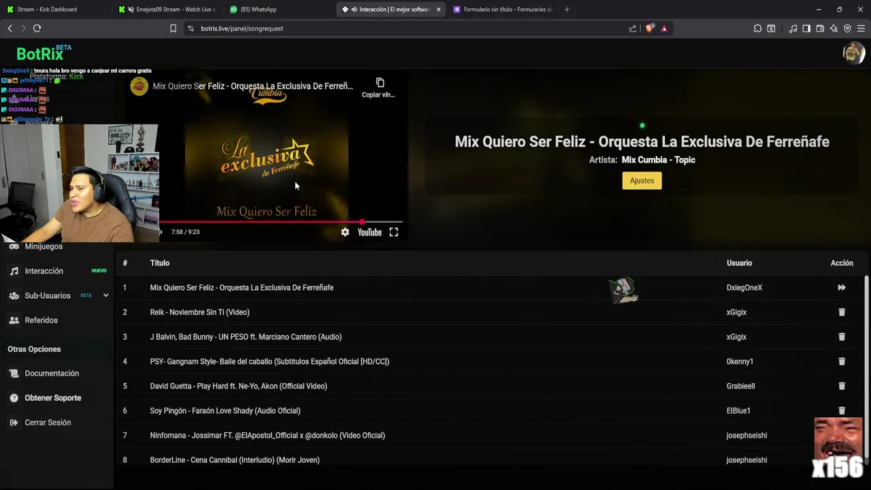Select the Ninfomana - Jossimar row title

point(267,436)
